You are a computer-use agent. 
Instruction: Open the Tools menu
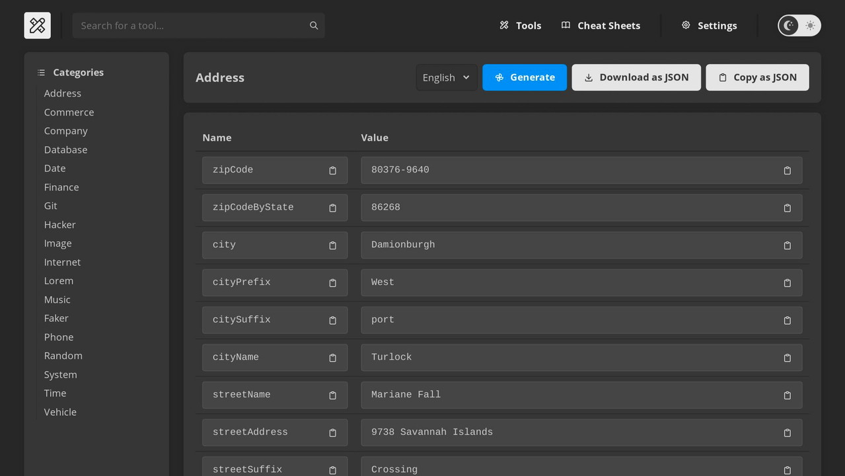520,26
